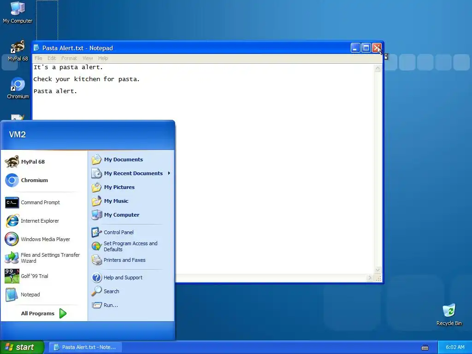Viewport: 472px width, 354px height.
Task: Open Notepad Help menu
Action: pos(103,59)
